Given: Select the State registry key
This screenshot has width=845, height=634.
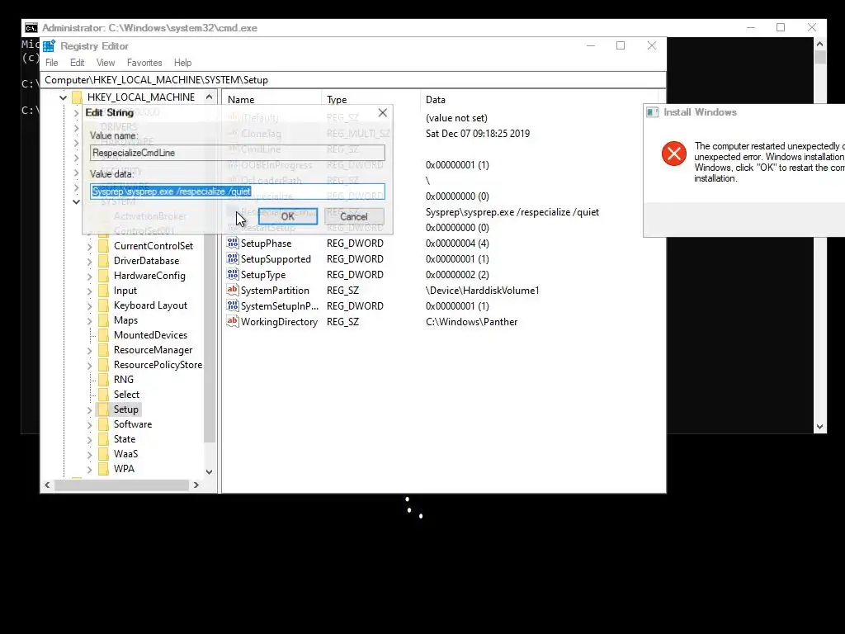Looking at the screenshot, I should (125, 439).
